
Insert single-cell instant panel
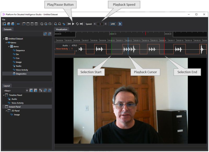(28, 24)
